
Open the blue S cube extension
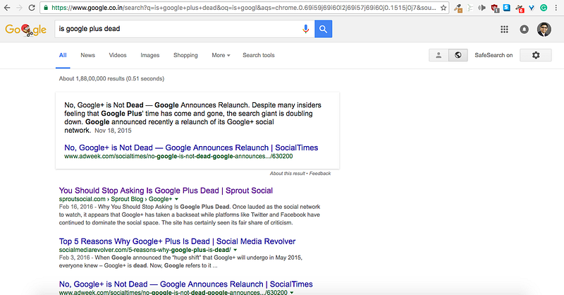point(507,7)
